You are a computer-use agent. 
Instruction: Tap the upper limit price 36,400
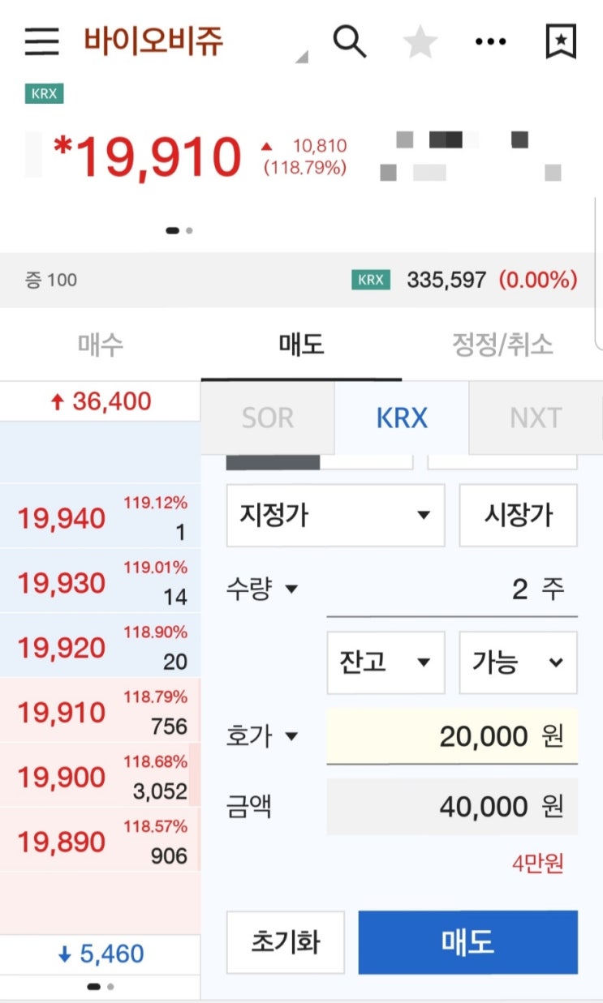pyautogui.click(x=101, y=401)
